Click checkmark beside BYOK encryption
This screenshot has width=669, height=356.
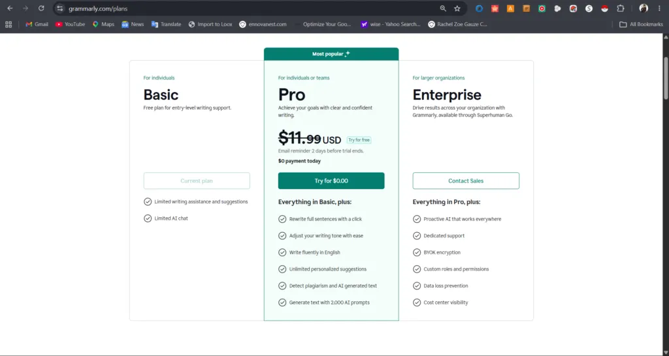coord(417,252)
